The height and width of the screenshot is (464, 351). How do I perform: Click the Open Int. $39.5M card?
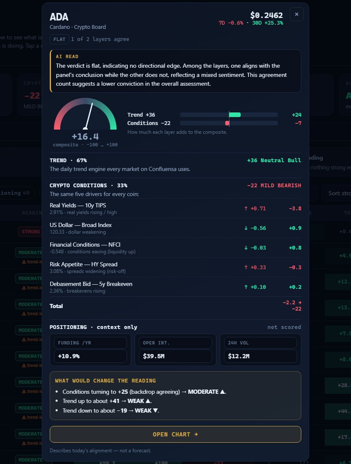coord(175,350)
